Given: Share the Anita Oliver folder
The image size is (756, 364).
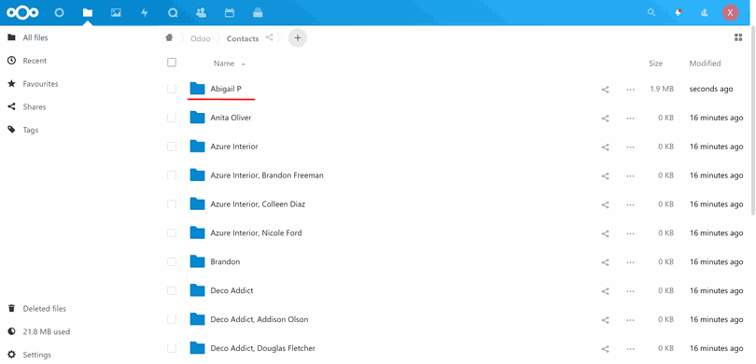Looking at the screenshot, I should [605, 119].
